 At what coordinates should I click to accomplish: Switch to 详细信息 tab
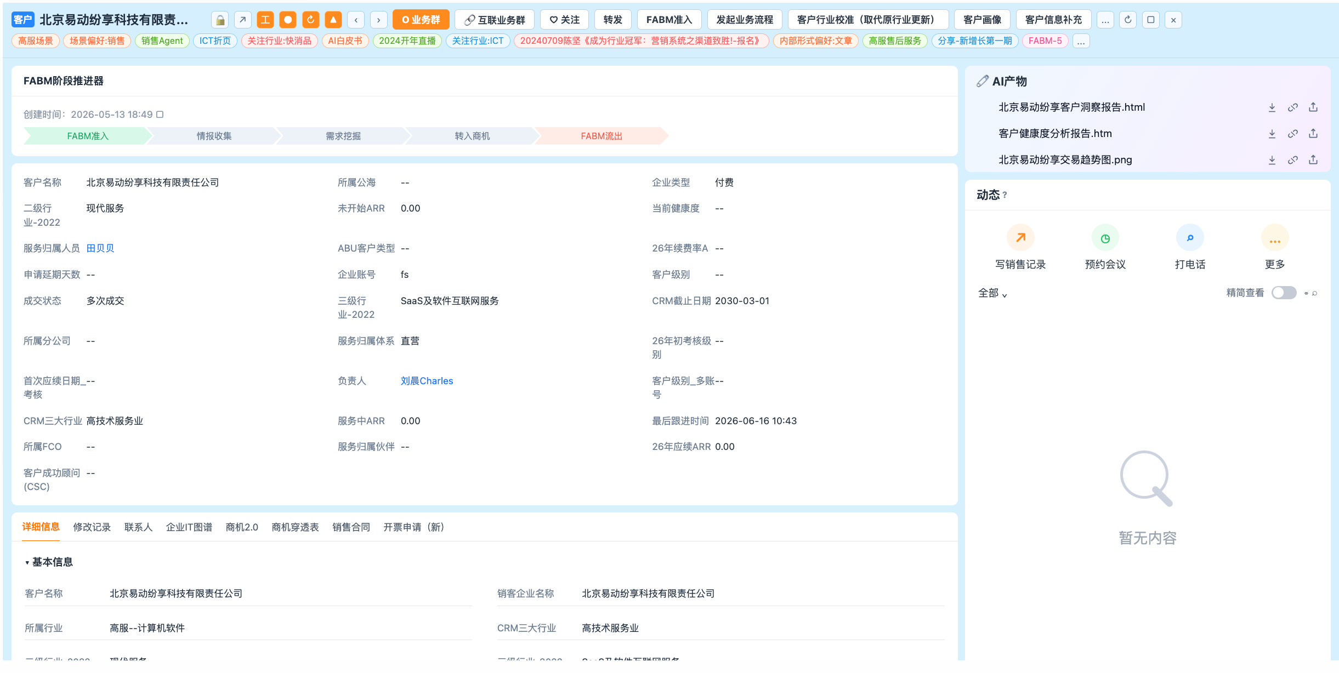click(x=41, y=527)
